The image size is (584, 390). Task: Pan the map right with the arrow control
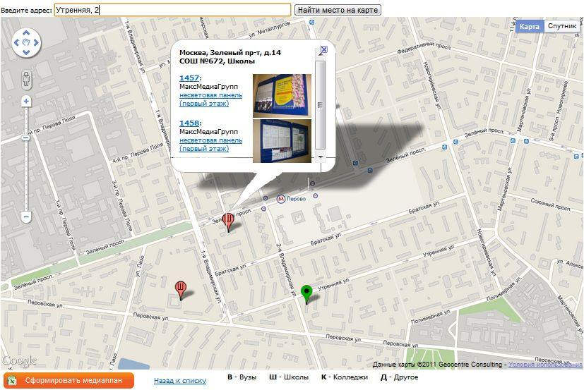tap(36, 42)
